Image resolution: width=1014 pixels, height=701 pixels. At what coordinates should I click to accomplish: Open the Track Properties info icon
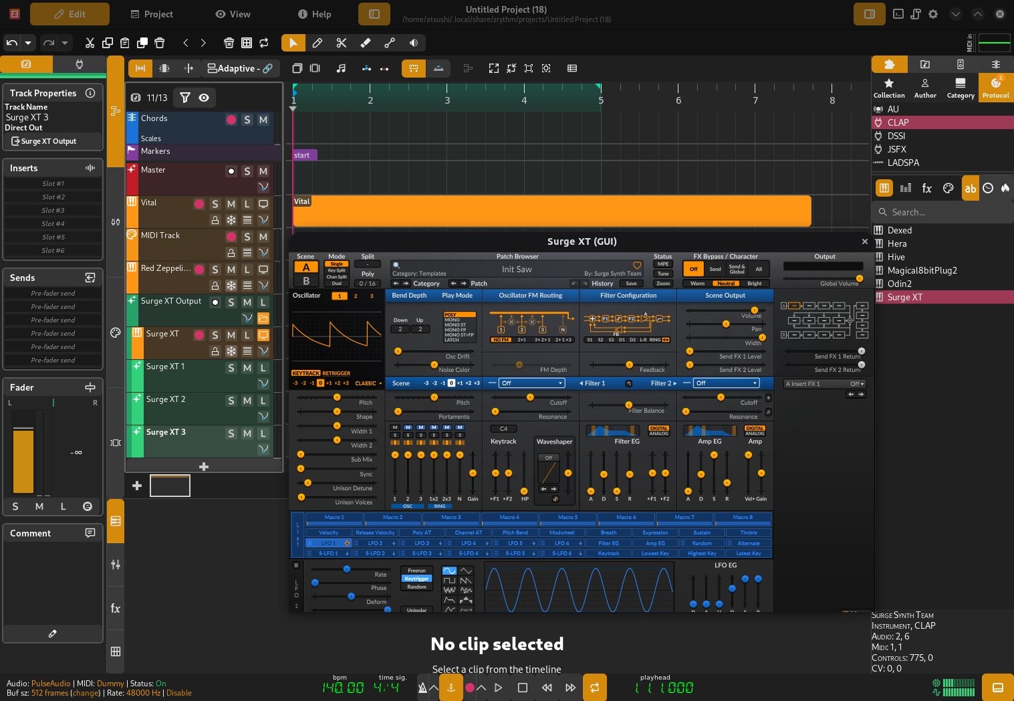pyautogui.click(x=90, y=93)
